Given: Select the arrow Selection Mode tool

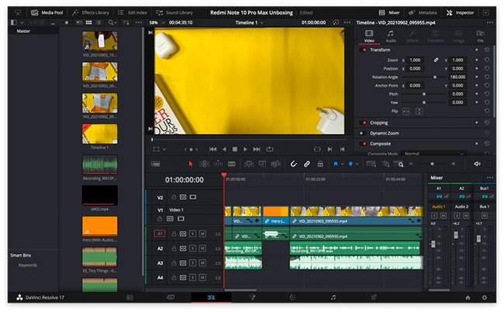Looking at the screenshot, I should click(191, 164).
